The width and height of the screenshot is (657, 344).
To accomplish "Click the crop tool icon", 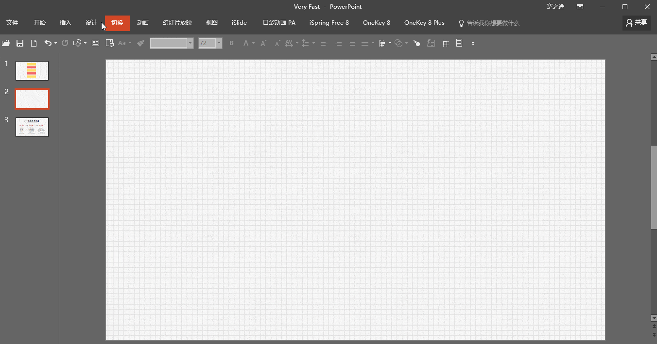I will click(445, 43).
